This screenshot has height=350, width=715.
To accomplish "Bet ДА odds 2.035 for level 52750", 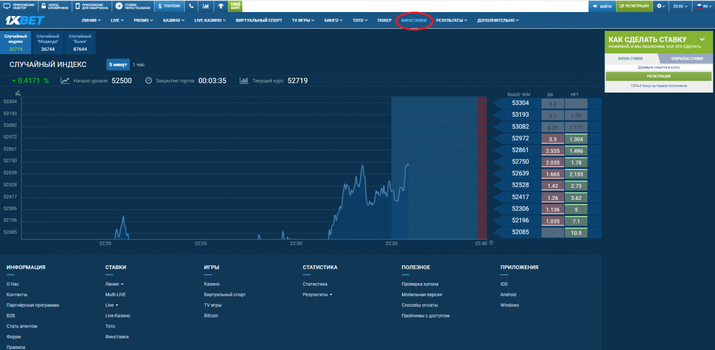I will 553,162.
